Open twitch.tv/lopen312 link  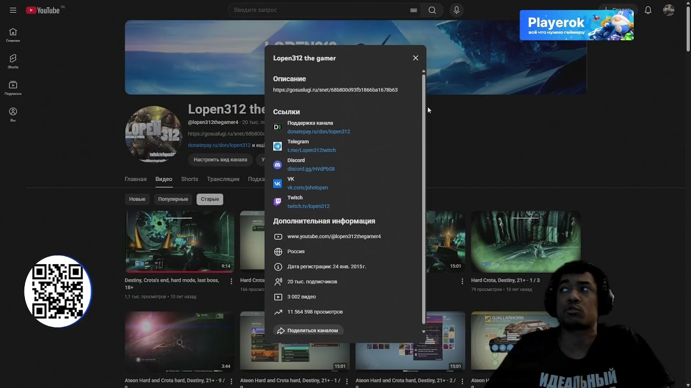[x=308, y=206]
